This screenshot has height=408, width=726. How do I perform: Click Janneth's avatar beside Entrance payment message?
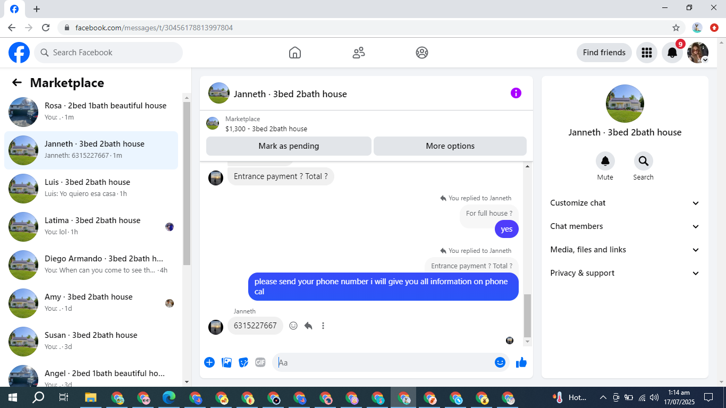[216, 177]
